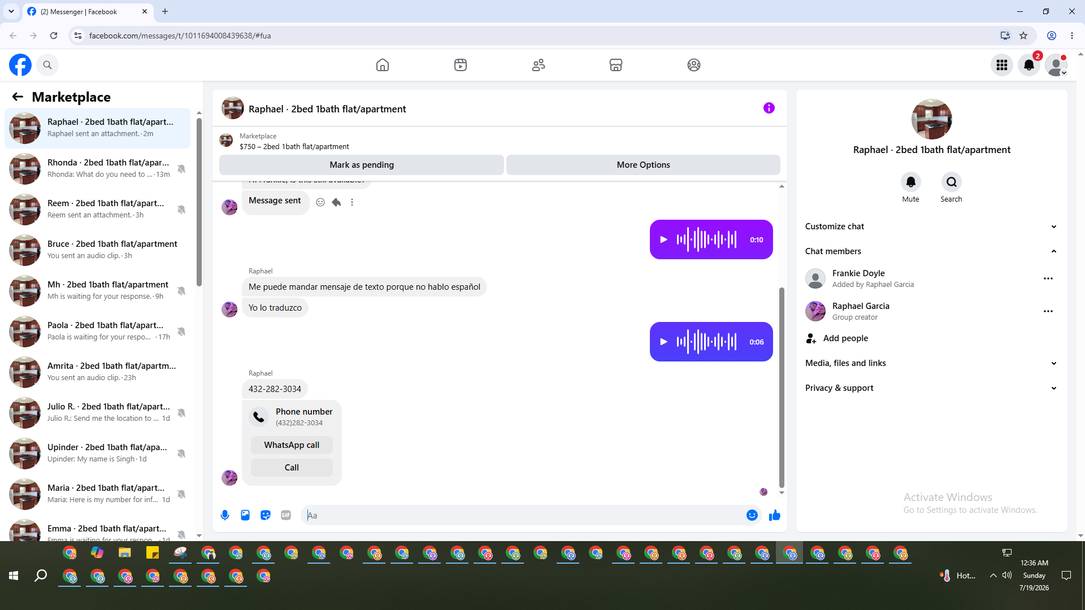This screenshot has height=610, width=1085.
Task: Seek within the 0:06 audio waveform
Action: point(706,342)
